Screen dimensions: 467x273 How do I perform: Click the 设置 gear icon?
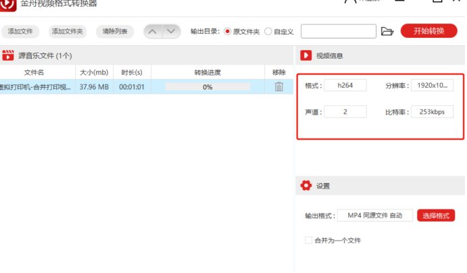(306, 185)
